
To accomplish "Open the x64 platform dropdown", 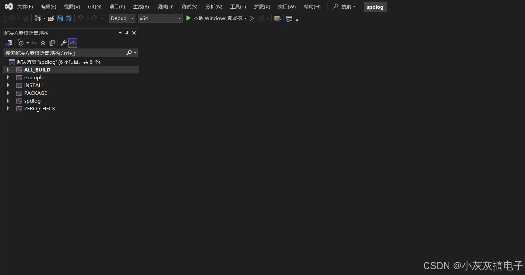I will [x=160, y=18].
